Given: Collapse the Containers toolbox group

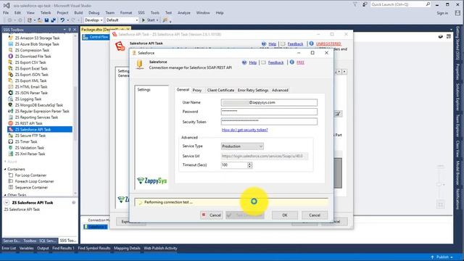Looking at the screenshot, I should tap(5, 169).
